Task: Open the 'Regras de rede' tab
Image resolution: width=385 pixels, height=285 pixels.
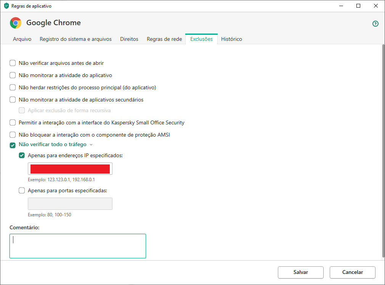Action: click(x=164, y=39)
